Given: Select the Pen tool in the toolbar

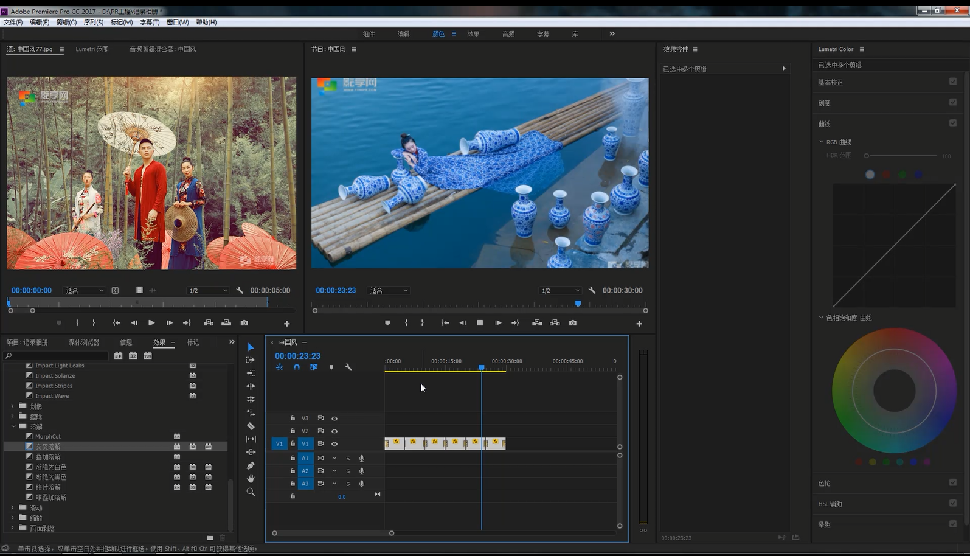Looking at the screenshot, I should click(251, 465).
